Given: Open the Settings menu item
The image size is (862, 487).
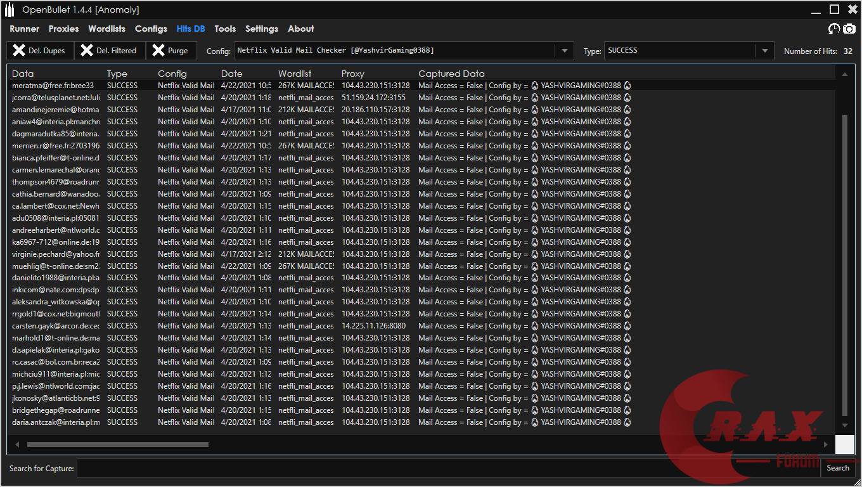Looking at the screenshot, I should point(261,29).
